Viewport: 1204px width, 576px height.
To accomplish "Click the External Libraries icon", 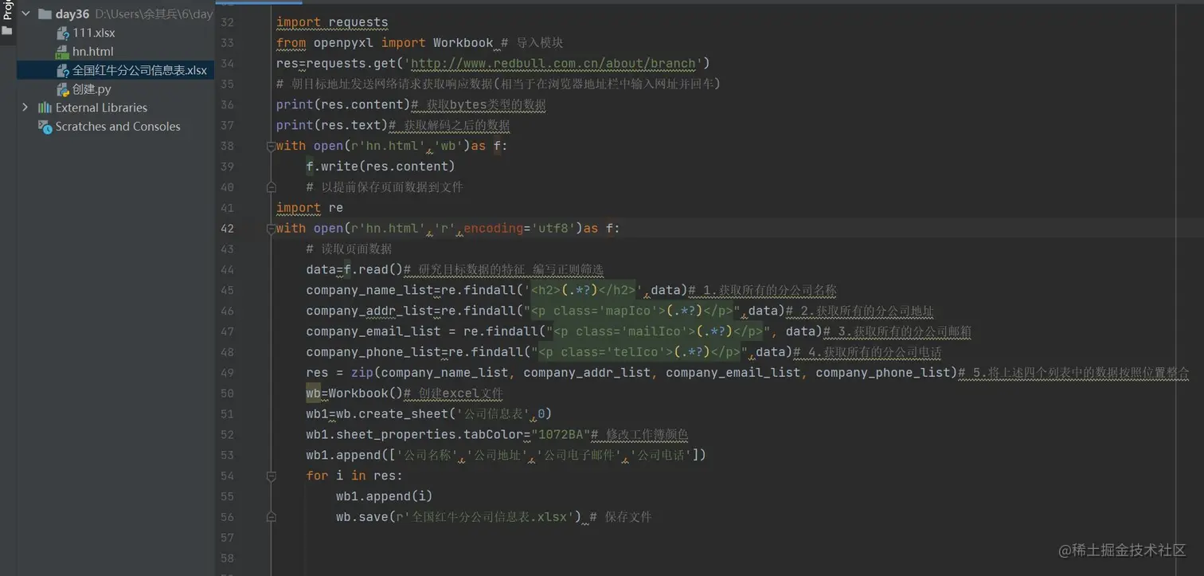I will (x=45, y=108).
